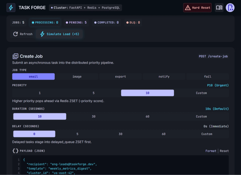Set duration to 60 seconds
Image resolution: width=241 pixels, height=175 pixels.
coord(147,116)
